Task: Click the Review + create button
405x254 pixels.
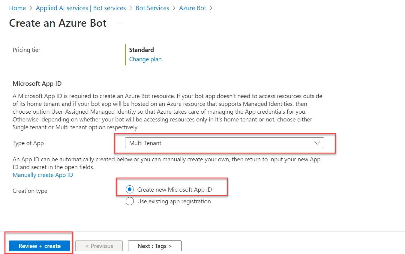Action: (40, 246)
